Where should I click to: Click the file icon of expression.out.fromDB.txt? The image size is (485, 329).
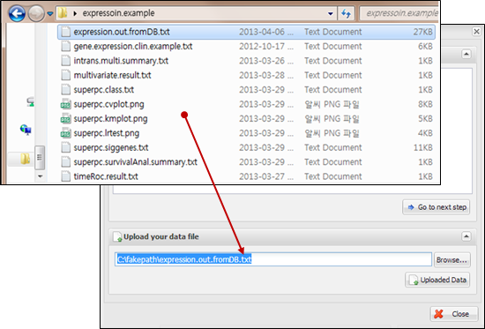[x=65, y=32]
